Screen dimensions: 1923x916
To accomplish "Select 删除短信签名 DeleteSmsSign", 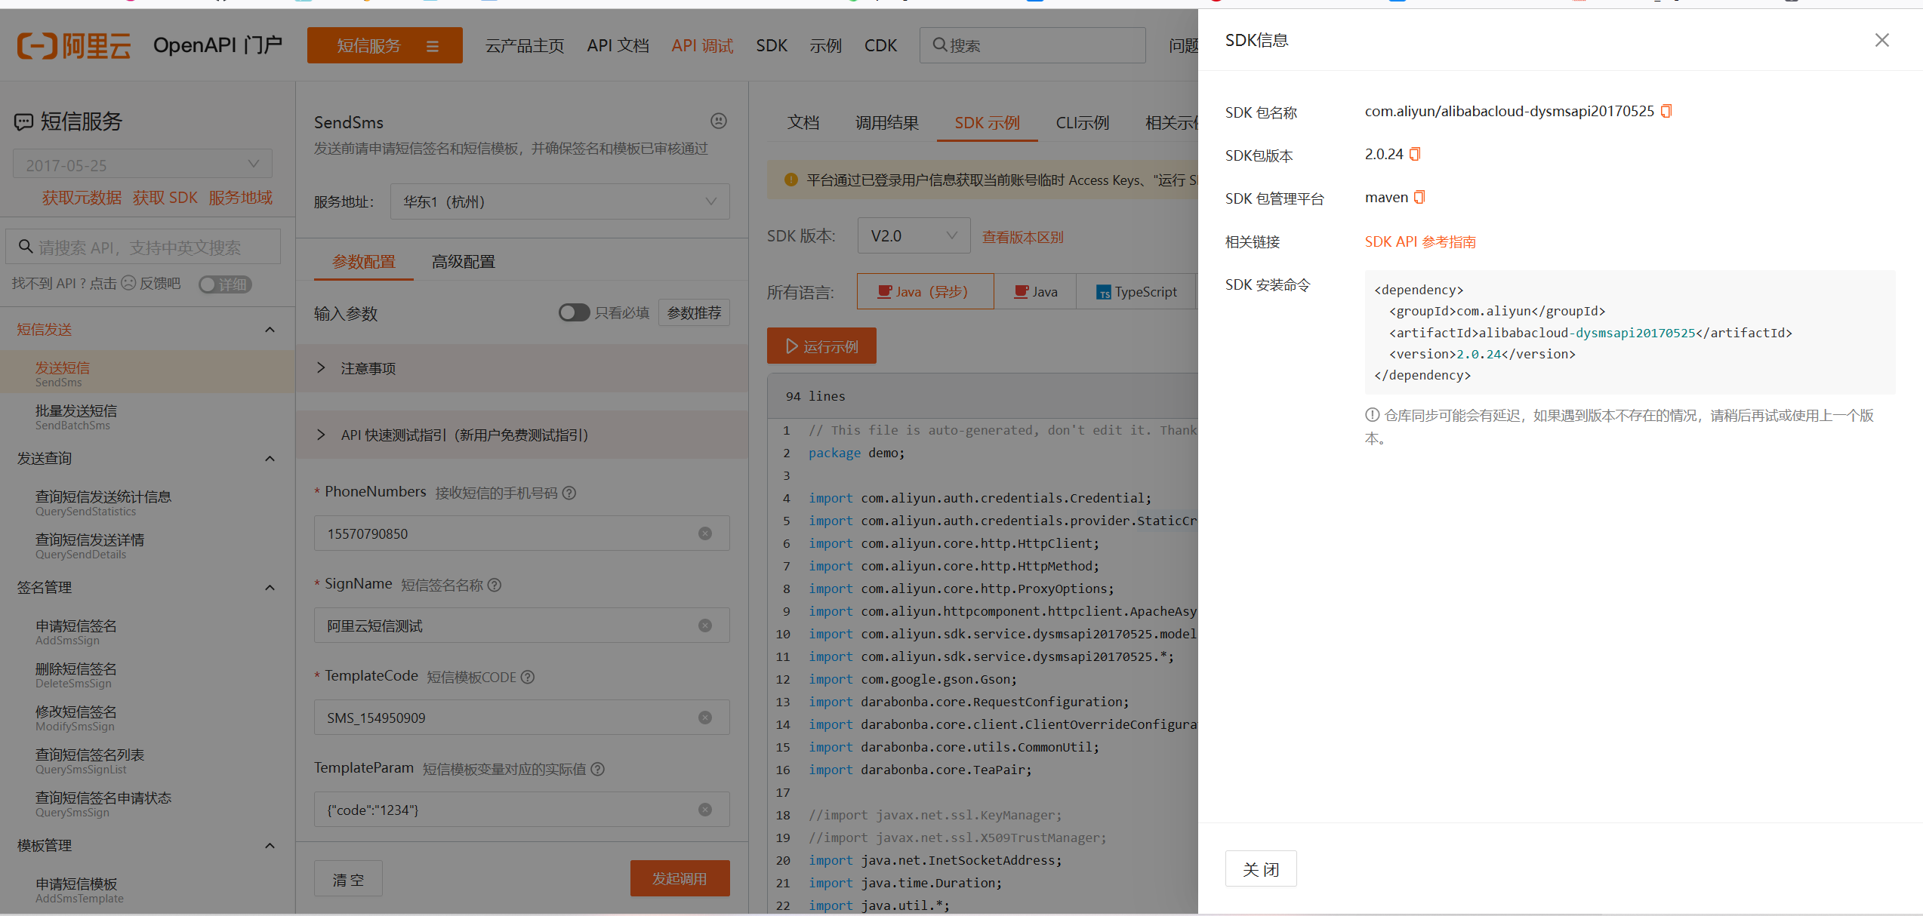I will coord(147,675).
